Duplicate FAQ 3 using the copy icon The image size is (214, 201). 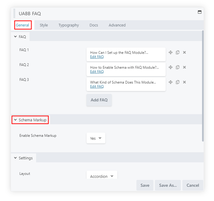pyautogui.click(x=178, y=82)
